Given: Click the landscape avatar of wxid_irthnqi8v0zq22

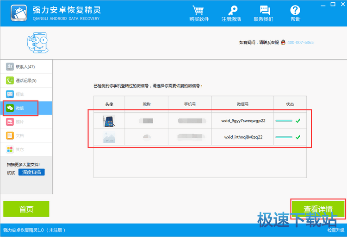Looking at the screenshot, I should 109,137.
